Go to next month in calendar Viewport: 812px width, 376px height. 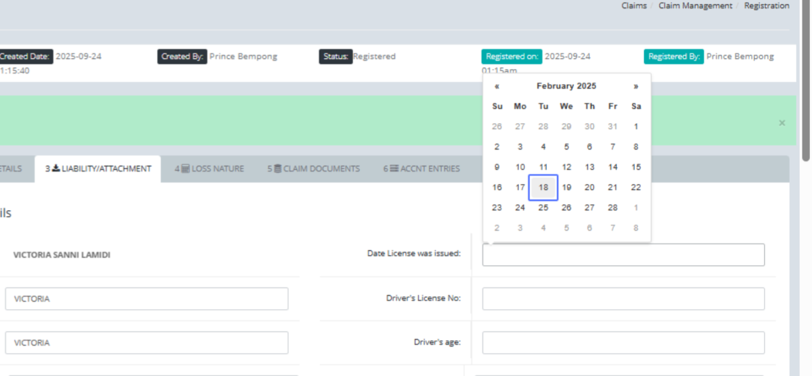click(635, 86)
